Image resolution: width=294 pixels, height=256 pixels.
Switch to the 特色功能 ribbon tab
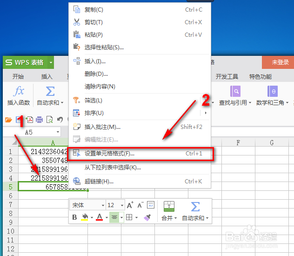(x=260, y=76)
